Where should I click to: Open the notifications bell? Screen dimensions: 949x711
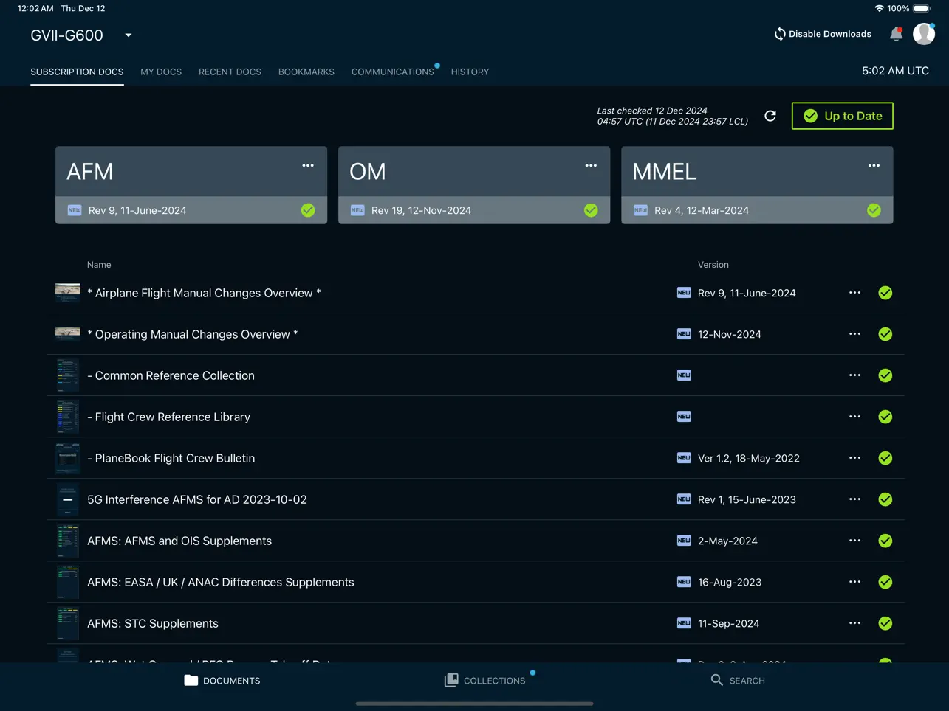point(896,34)
